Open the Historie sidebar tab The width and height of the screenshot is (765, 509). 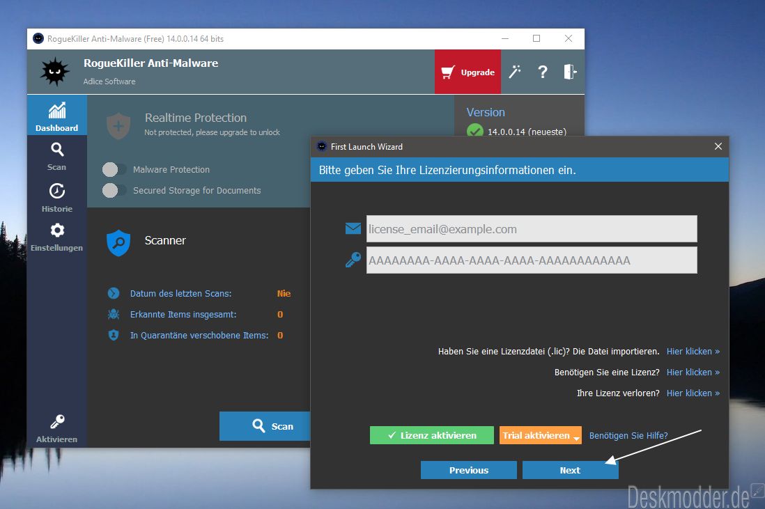click(56, 197)
